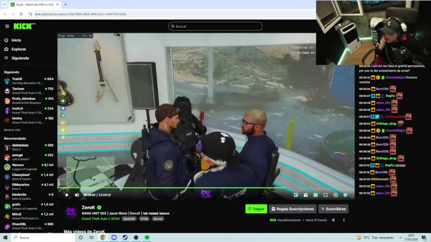The width and height of the screenshot is (431, 242).
Task: Open a new browser tab
Action: click(x=65, y=4)
